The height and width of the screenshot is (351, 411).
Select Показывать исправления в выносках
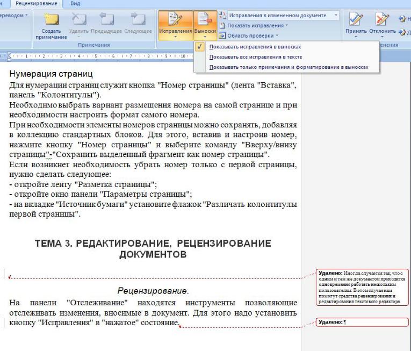tap(255, 47)
